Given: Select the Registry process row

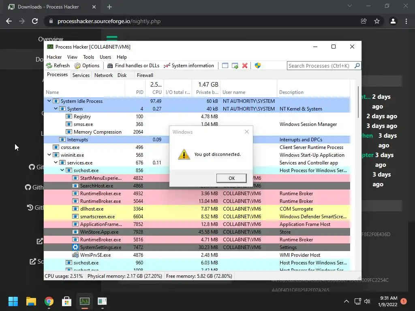Looking at the screenshot, I should 197,116.
